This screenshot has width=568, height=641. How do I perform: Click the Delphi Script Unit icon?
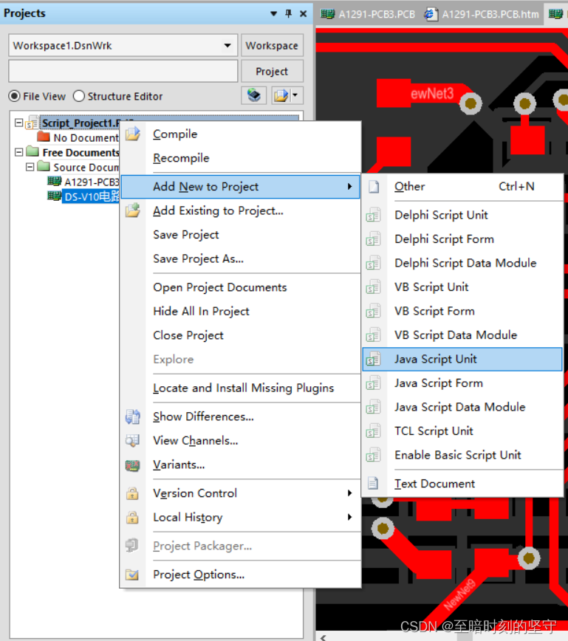click(x=373, y=215)
